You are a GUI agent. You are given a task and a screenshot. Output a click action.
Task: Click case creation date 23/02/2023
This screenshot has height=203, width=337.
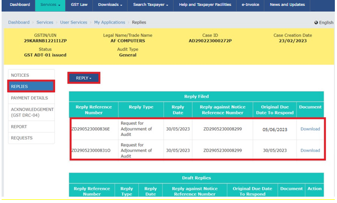tap(293, 41)
